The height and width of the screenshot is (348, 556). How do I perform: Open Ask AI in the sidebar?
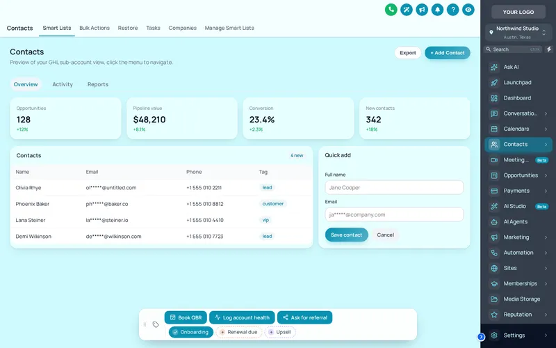[518, 67]
